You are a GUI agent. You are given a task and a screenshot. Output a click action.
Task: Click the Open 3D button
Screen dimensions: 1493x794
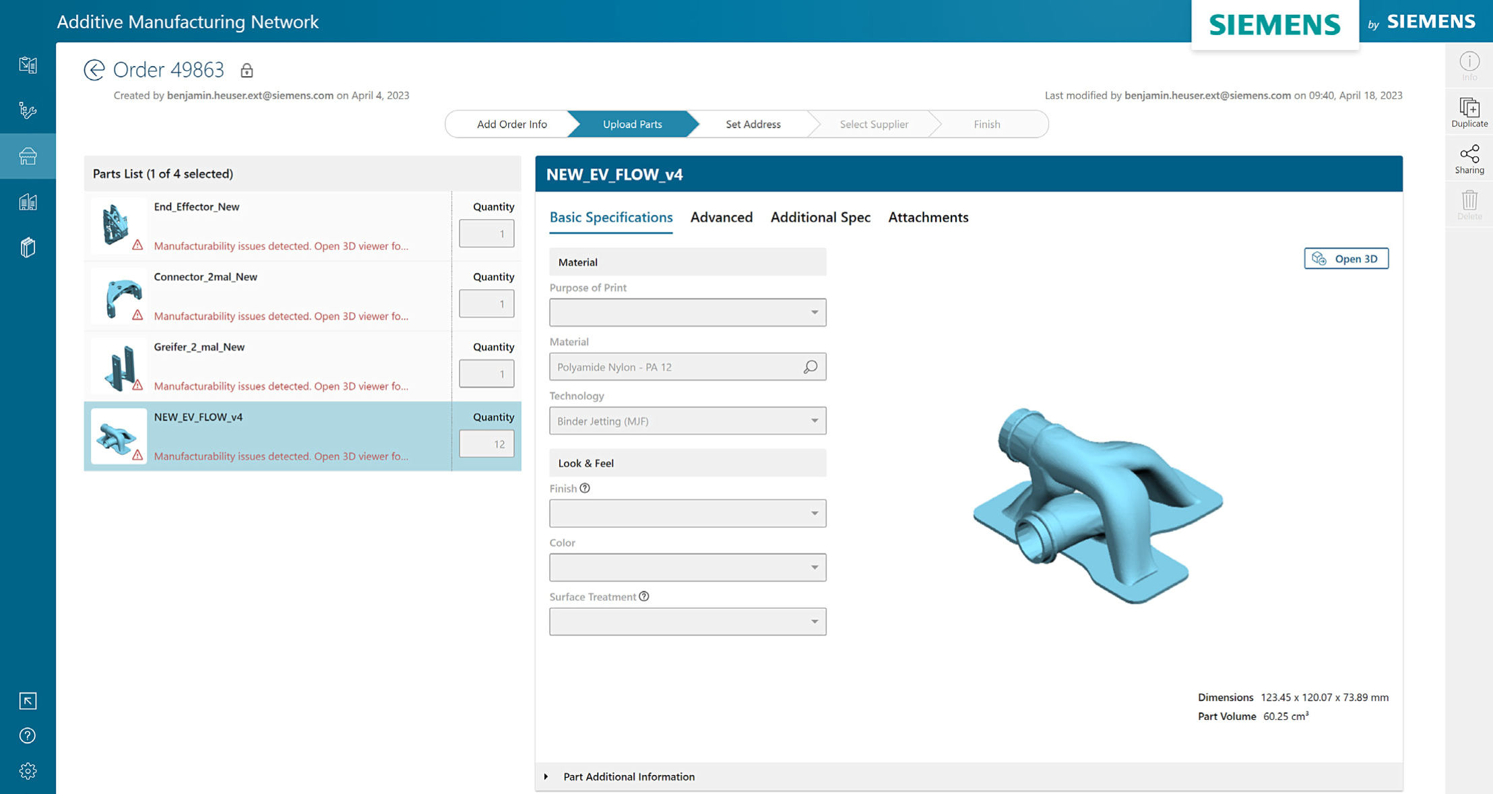coord(1345,259)
